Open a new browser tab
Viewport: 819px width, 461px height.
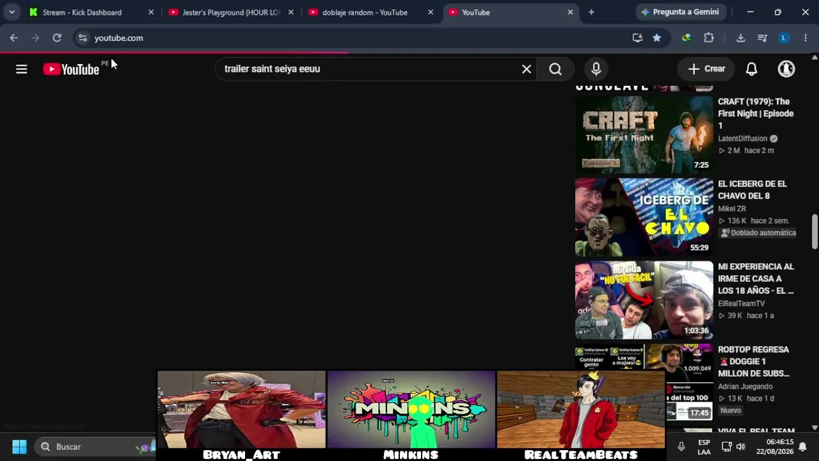591,12
